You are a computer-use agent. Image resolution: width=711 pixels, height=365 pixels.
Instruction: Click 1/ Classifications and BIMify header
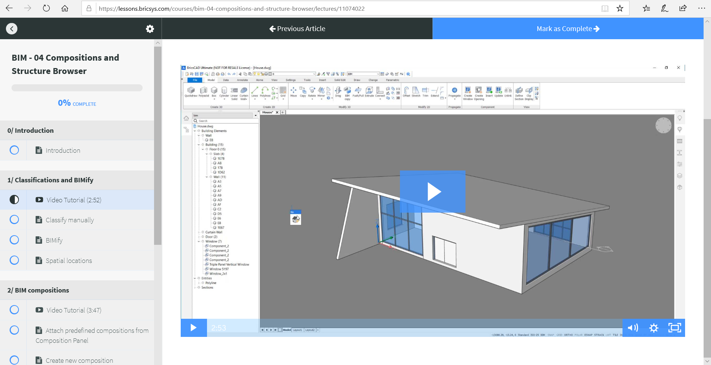coord(77,180)
